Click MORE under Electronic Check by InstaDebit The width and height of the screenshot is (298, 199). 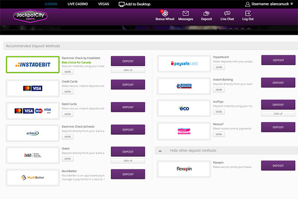(x=68, y=72)
